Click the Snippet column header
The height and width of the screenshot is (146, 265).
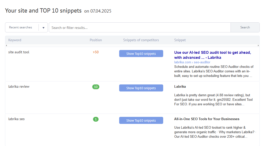180,40
